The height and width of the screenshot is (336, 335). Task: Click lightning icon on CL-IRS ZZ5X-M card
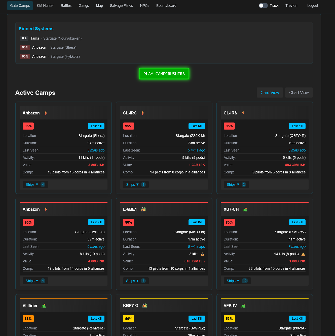pyautogui.click(x=143, y=113)
